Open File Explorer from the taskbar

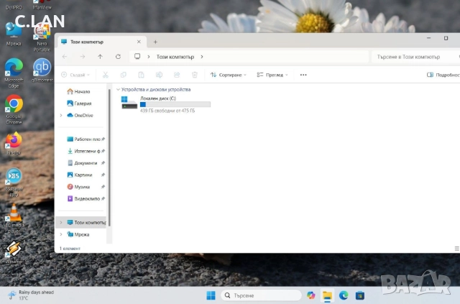(327, 295)
